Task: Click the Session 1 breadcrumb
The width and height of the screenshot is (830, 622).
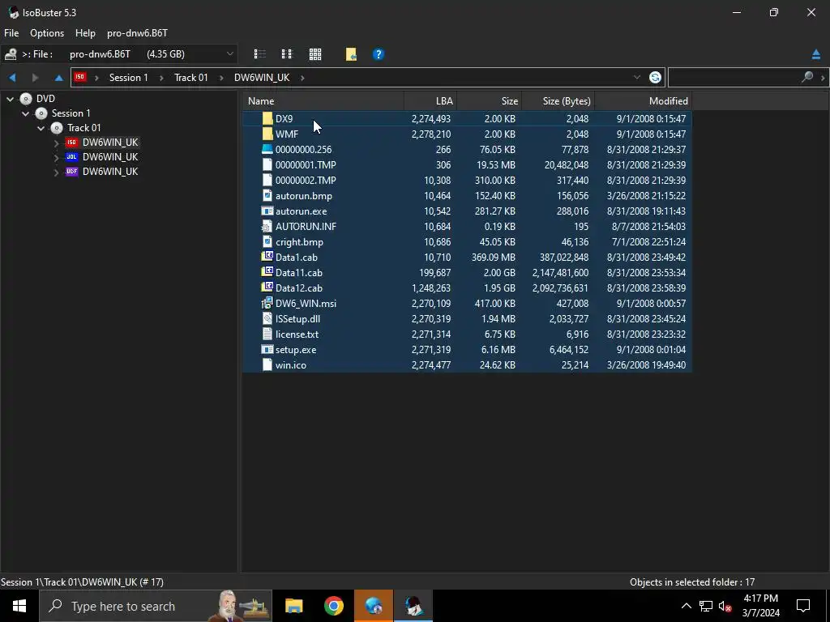Action: coord(129,78)
